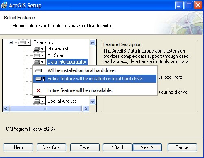Click the install path C:\Program Files\ArcGIS\
This screenshot has width=204, height=158.
point(30,129)
